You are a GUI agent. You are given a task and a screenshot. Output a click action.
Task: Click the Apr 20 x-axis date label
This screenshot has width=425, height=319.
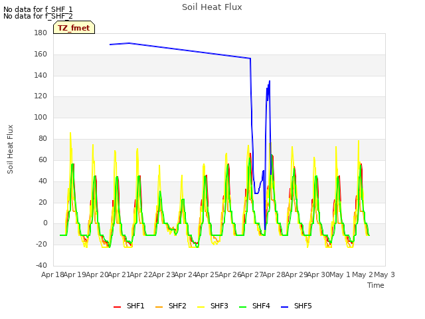pos(97,274)
